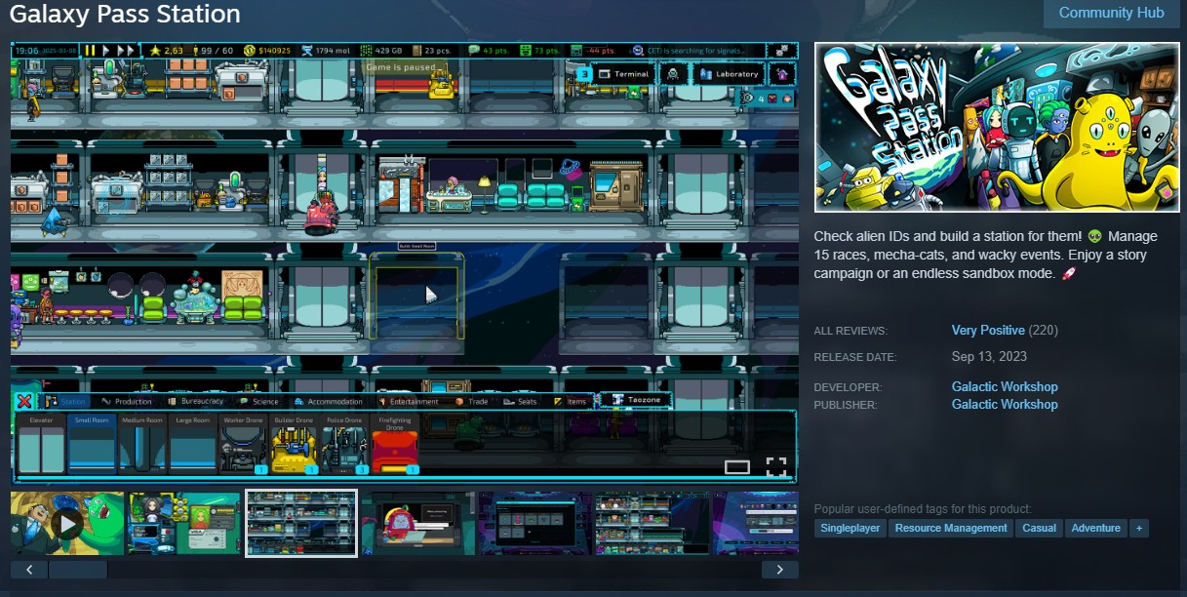Click the fast-forward speed button in game bar
Image resolution: width=1187 pixels, height=597 pixels.
126,50
